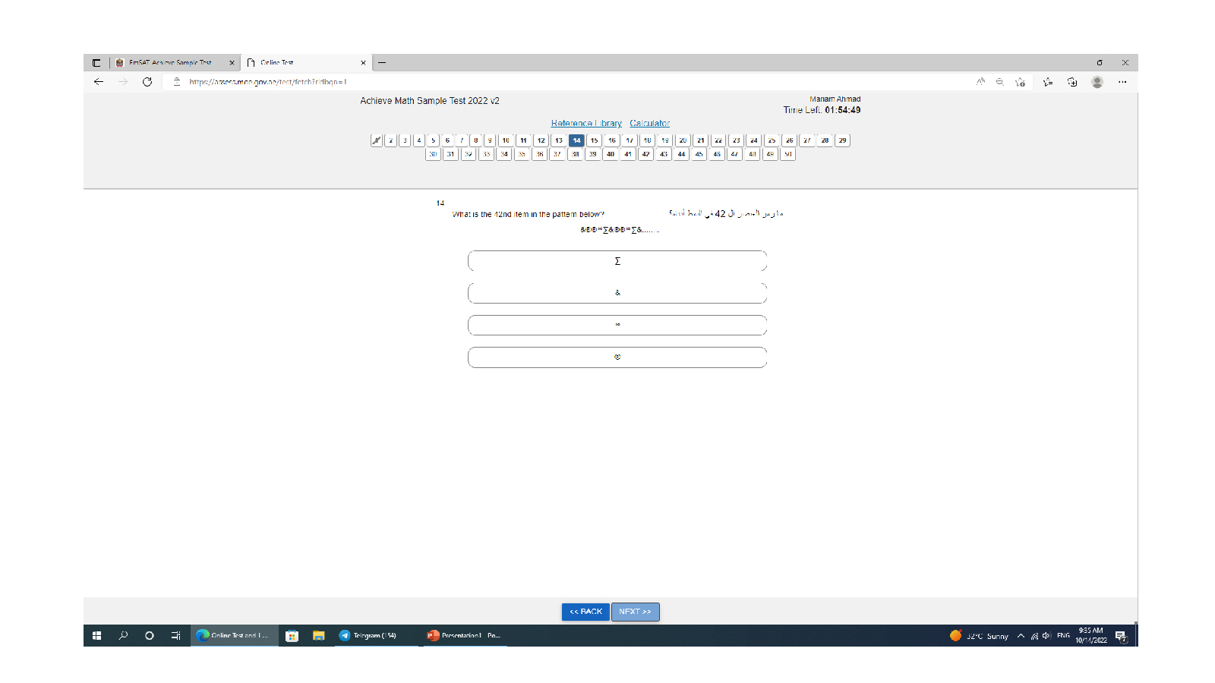This screenshot has width=1215, height=683.
Task: Click the NEXT >> button
Action: (635, 612)
